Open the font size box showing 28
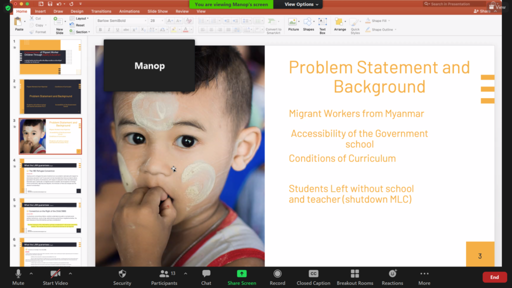Screen dimensions: 512x288 click(156, 20)
